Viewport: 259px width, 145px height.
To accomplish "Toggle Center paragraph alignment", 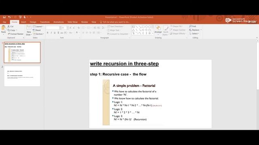I will (x=87, y=33).
